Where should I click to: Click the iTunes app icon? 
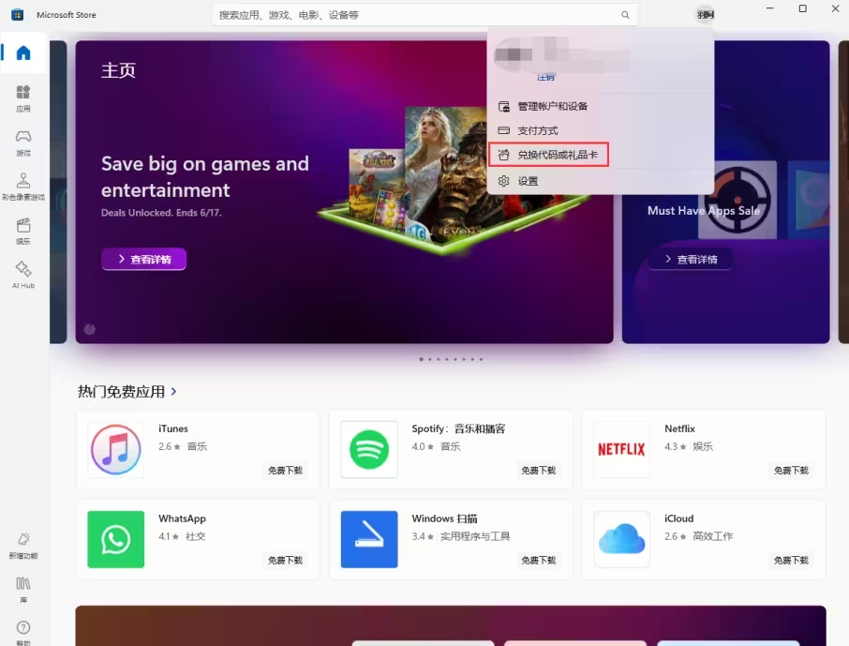(116, 449)
